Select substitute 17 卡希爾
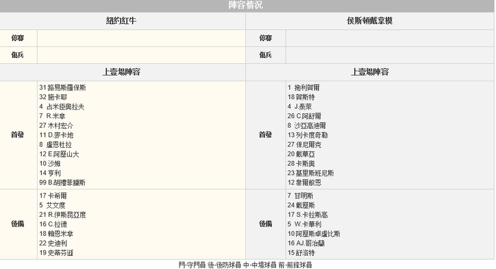 point(53,196)
